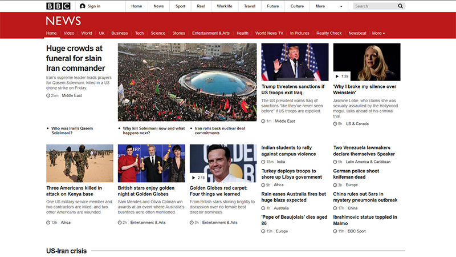The image size is (456, 257).
Task: Select the UK tab
Action: (x=102, y=33)
